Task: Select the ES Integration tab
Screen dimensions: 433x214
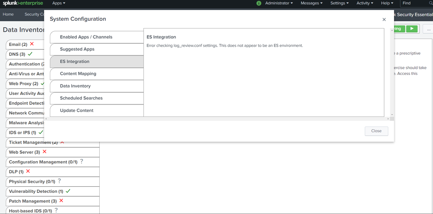Action: [97, 62]
